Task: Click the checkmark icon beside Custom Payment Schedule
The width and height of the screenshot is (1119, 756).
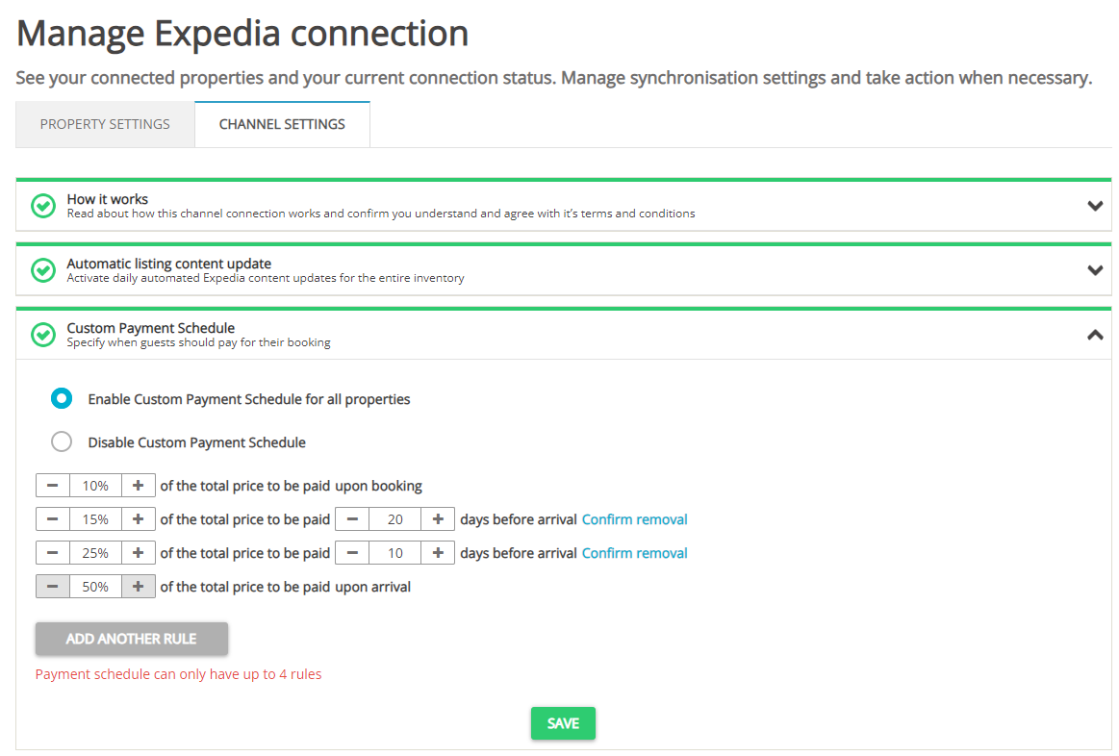Action: tap(43, 335)
